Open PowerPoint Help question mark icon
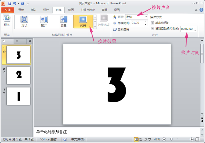205x143 pixels. 201,10
